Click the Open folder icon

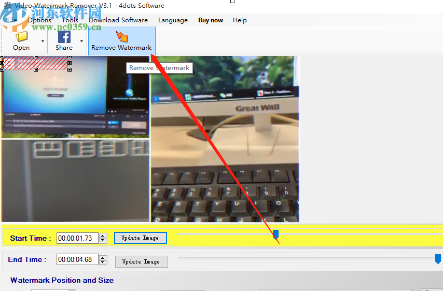coord(21,36)
